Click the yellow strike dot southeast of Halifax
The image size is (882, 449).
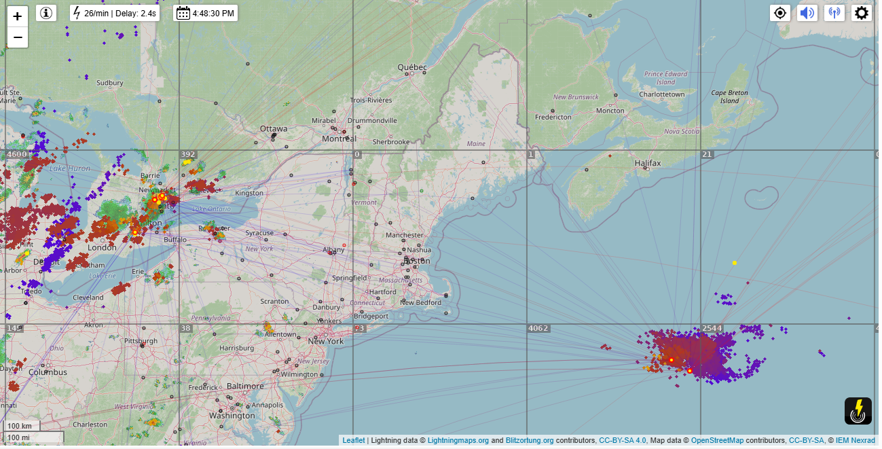735,262
